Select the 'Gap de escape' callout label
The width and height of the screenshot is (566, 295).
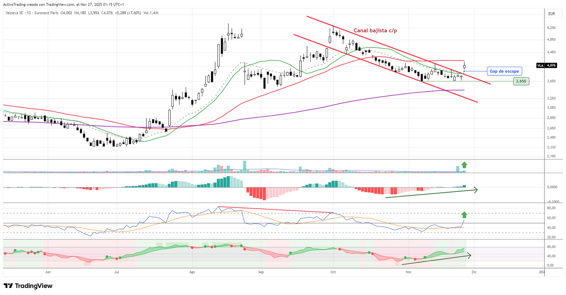(504, 71)
